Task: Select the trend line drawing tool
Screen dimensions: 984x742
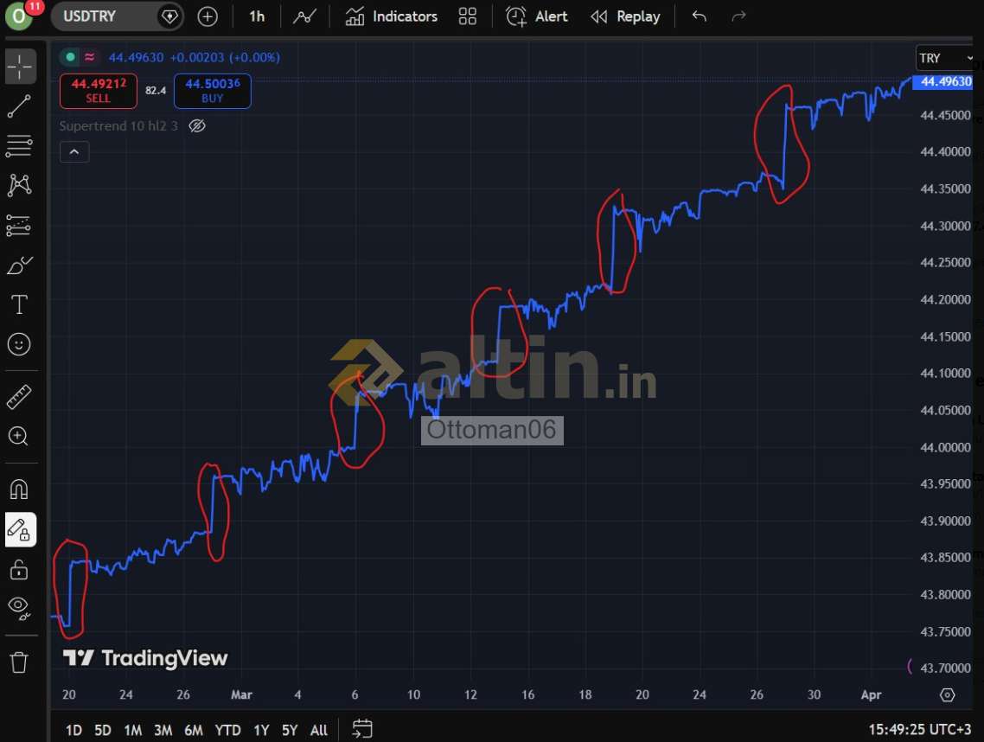Action: (19, 106)
